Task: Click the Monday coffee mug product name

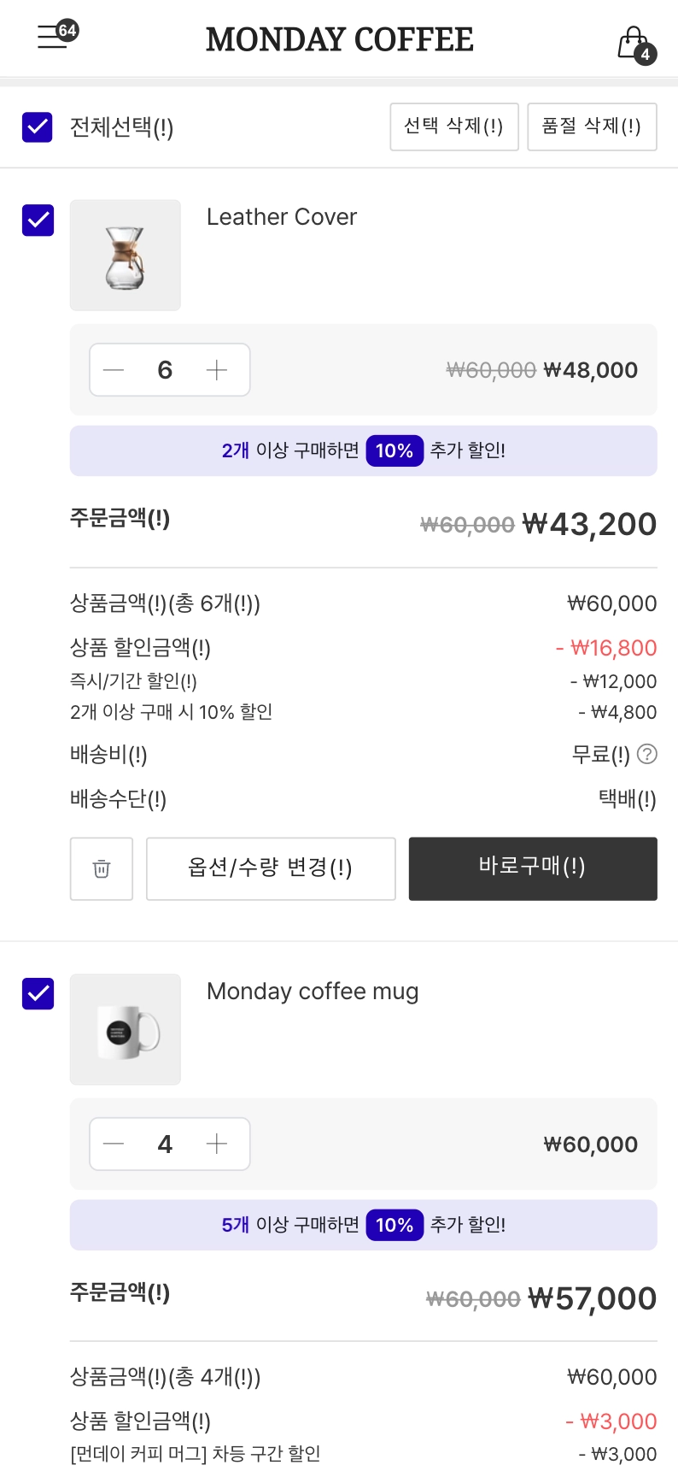Action: [313, 992]
